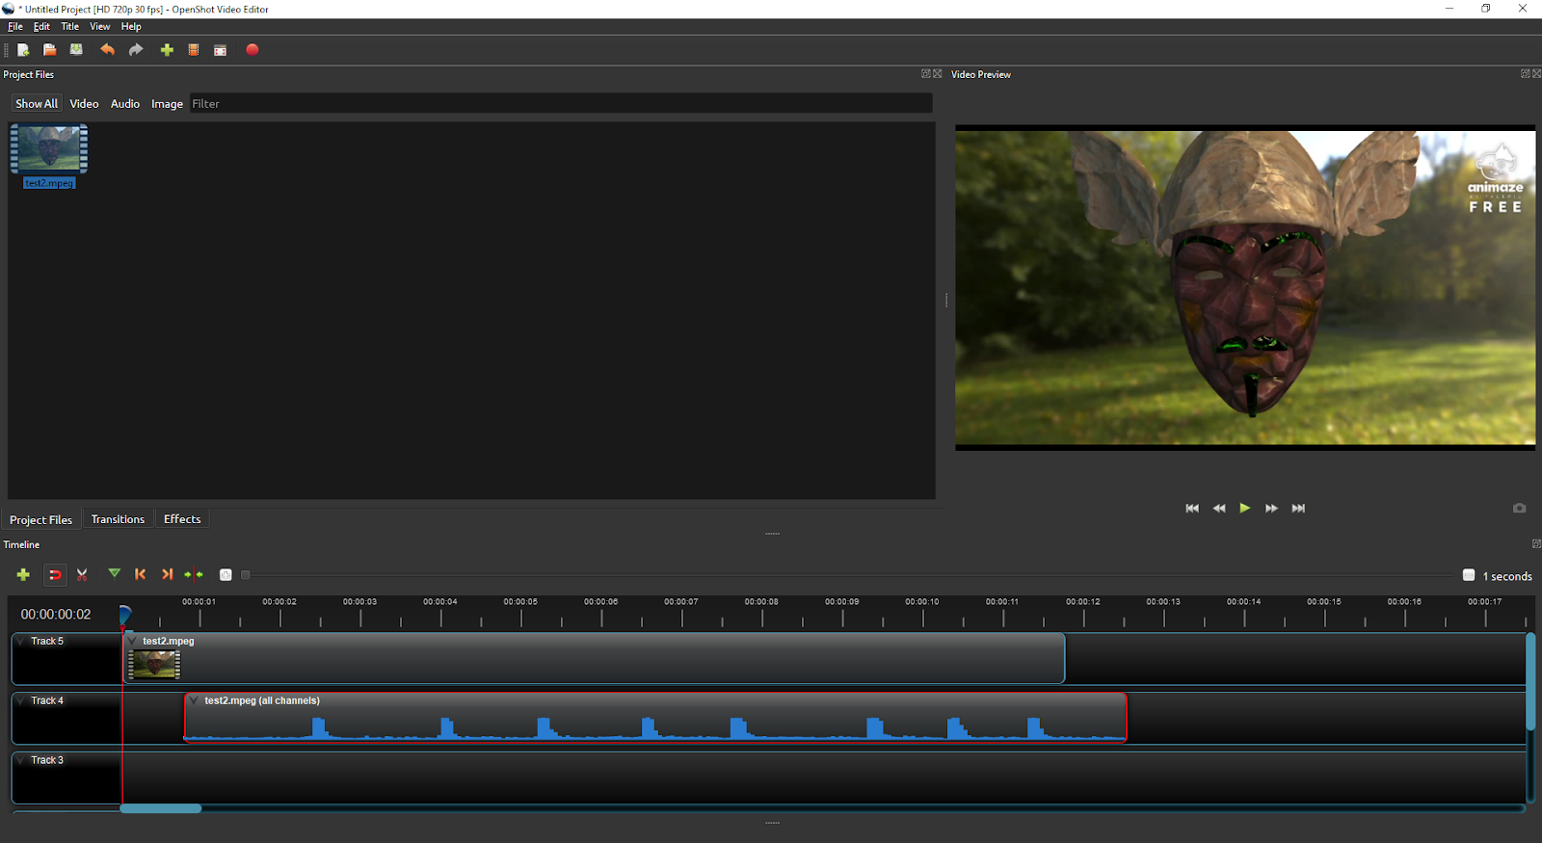Click the blue playhead marker on the ruler

[124, 614]
